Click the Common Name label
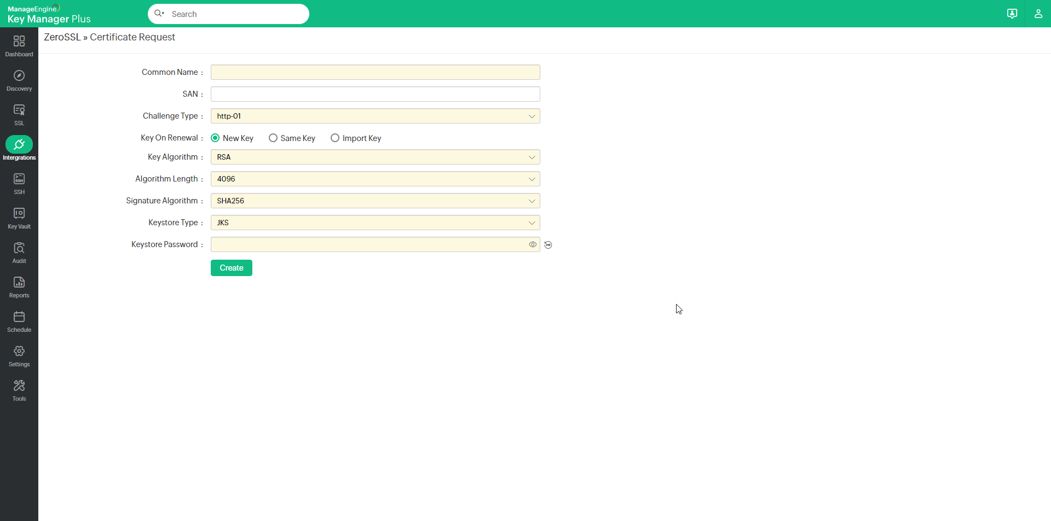Image resolution: width=1051 pixels, height=521 pixels. pos(170,72)
